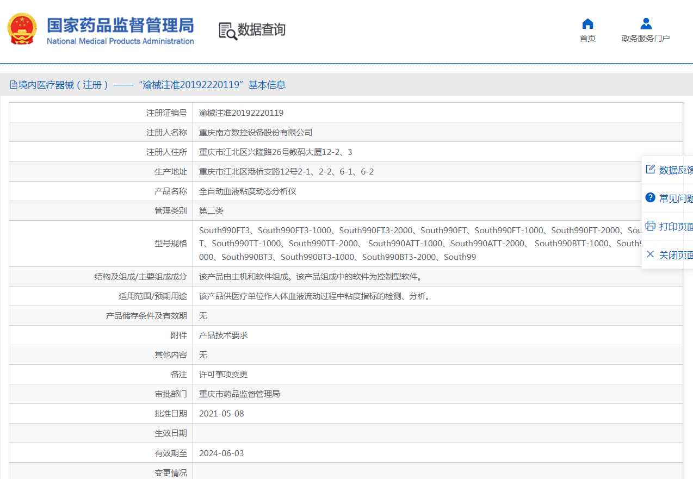This screenshot has width=693, height=479.
Task: Click the 批准日期 row label
Action: [x=171, y=414]
